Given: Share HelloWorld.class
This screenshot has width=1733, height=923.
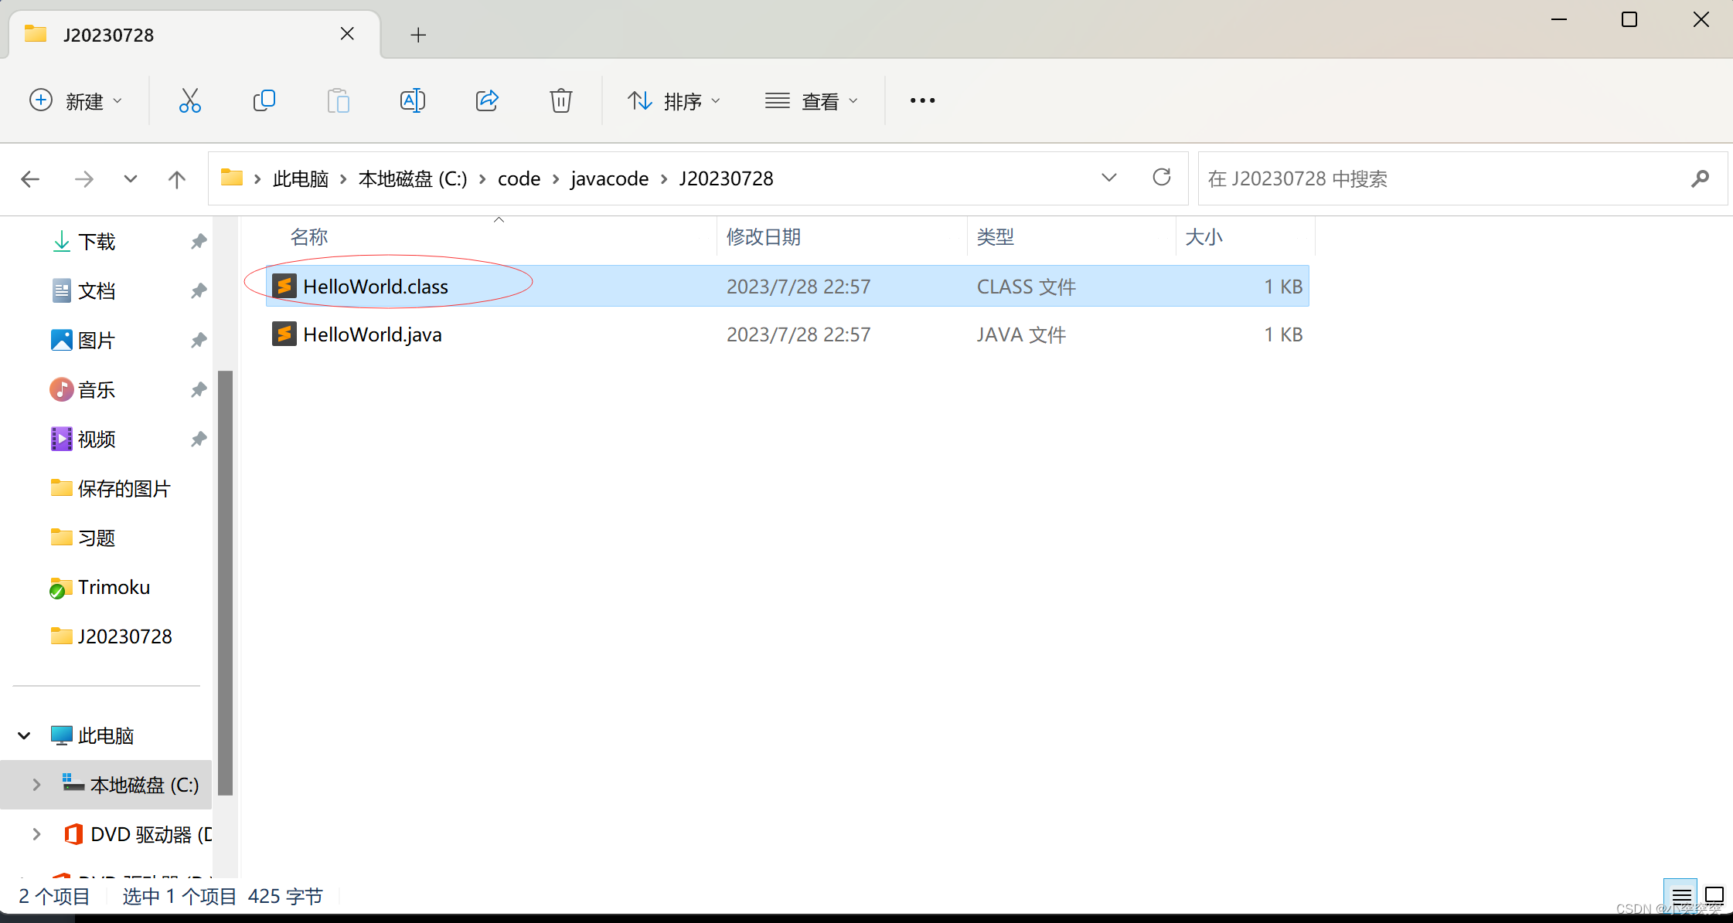Looking at the screenshot, I should pyautogui.click(x=487, y=100).
